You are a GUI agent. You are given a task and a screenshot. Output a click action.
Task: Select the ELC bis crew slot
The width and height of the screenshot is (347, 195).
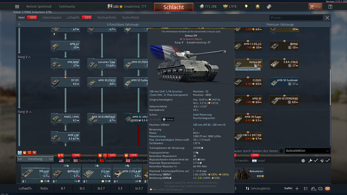coord(96,173)
